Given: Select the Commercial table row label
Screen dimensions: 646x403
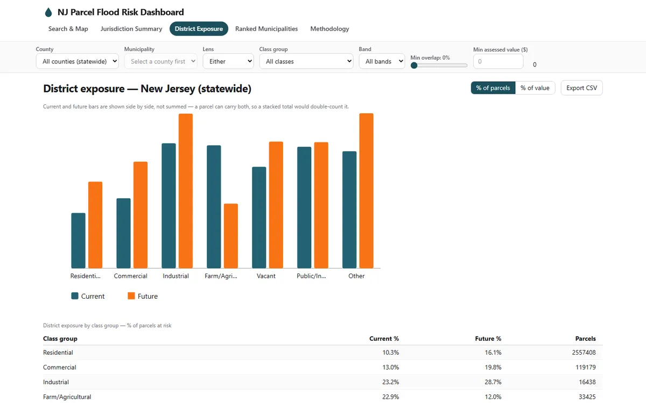Looking at the screenshot, I should coord(60,368).
